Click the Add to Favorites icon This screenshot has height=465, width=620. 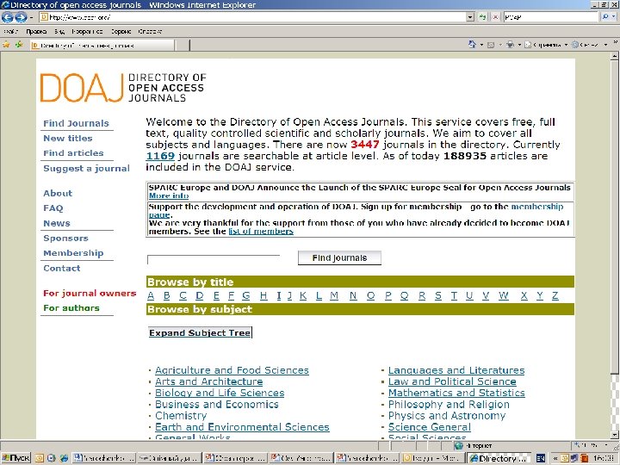coord(19,45)
